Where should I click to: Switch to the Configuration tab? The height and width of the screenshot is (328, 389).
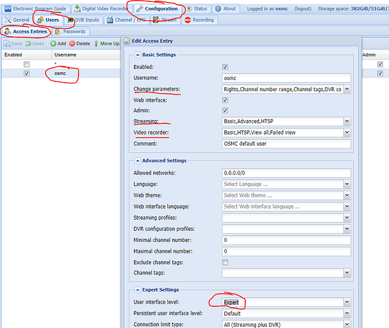coord(157,9)
